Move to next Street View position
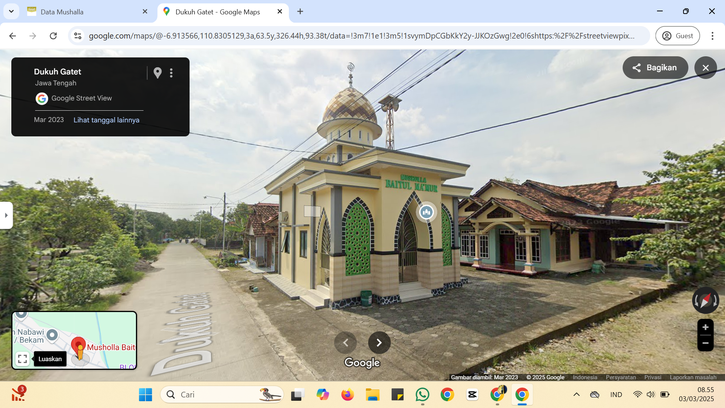The image size is (725, 408). 379,343
